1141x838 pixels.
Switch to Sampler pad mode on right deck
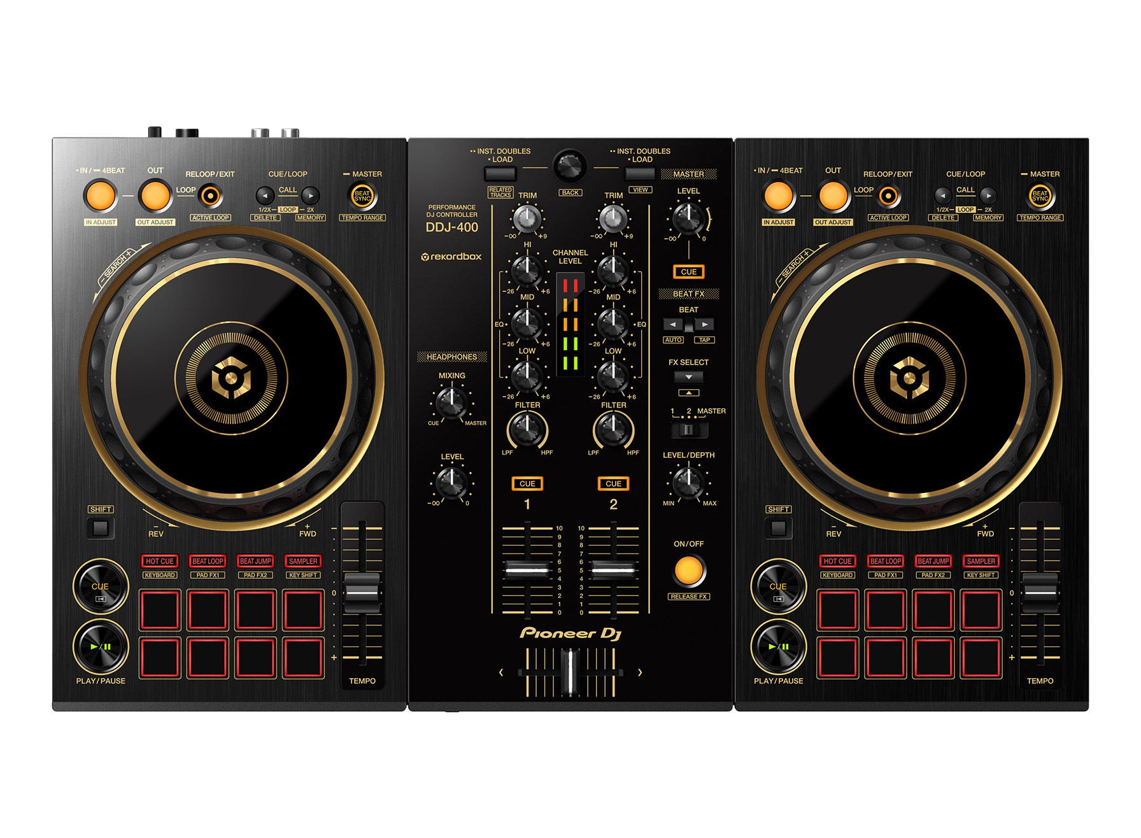pos(981,561)
